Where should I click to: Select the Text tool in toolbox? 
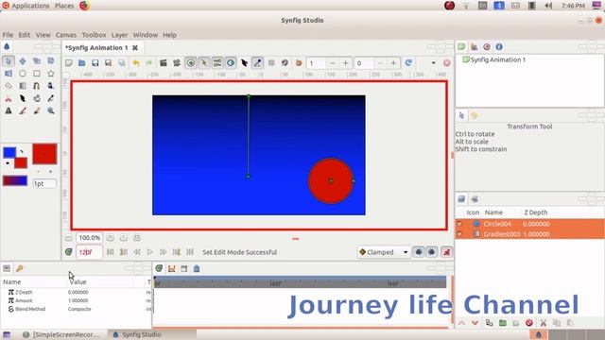pos(9,110)
